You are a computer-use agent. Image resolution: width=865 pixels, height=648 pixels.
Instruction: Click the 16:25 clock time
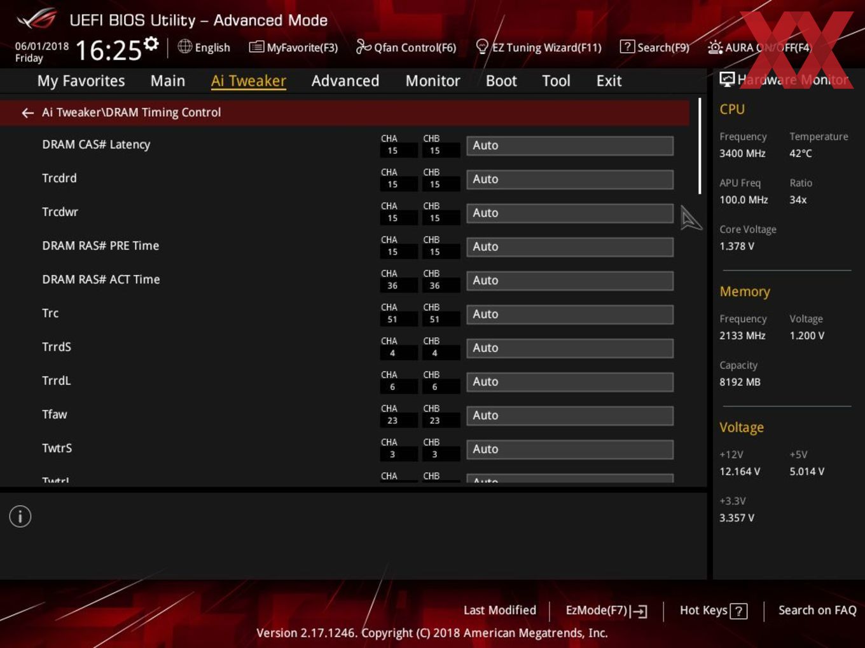pos(109,51)
